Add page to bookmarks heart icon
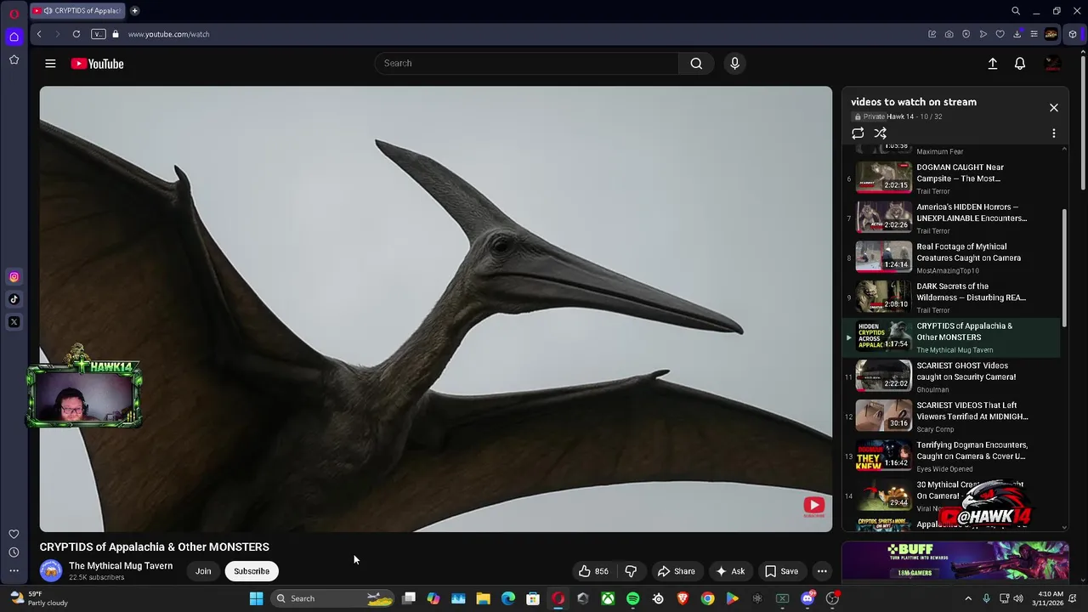 pos(1000,34)
